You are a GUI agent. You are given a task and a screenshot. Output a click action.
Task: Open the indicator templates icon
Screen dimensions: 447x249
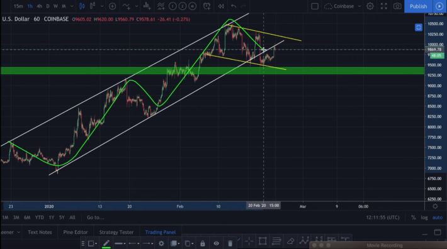(x=161, y=6)
